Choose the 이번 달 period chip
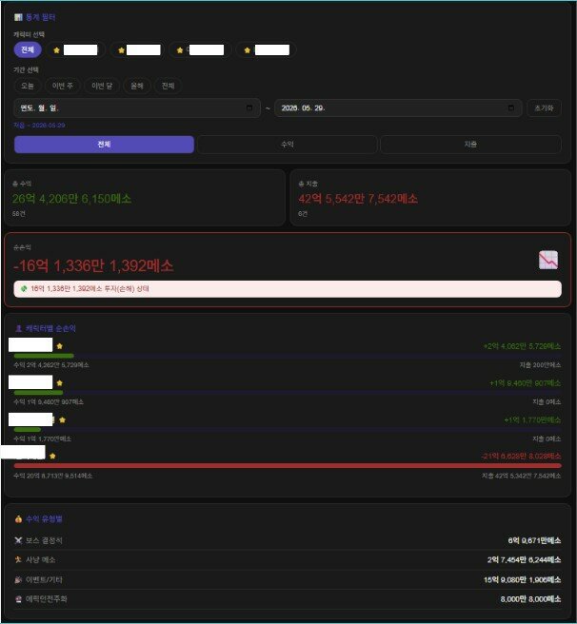This screenshot has width=577, height=624. click(102, 86)
